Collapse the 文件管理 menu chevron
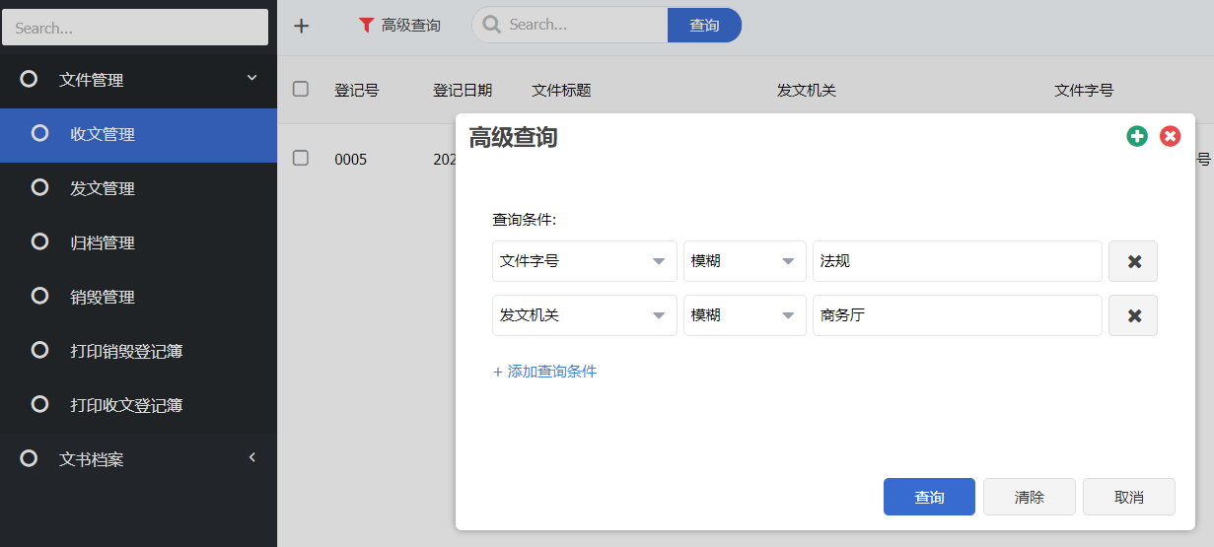 (x=251, y=77)
